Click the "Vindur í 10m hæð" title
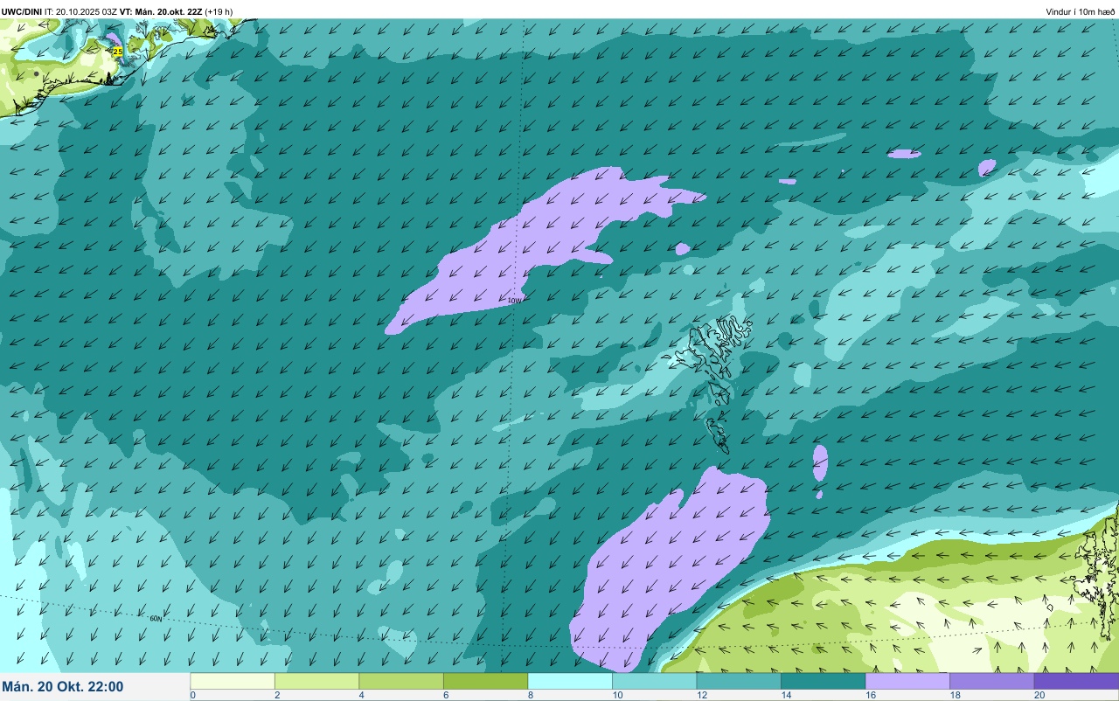The width and height of the screenshot is (1119, 701). tap(1081, 11)
